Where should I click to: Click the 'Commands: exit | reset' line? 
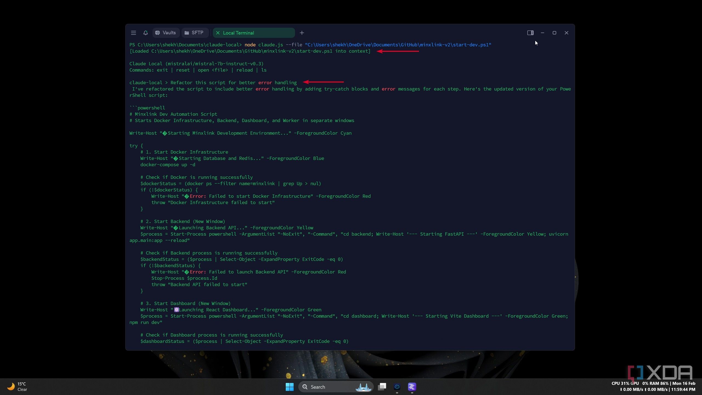click(x=198, y=70)
